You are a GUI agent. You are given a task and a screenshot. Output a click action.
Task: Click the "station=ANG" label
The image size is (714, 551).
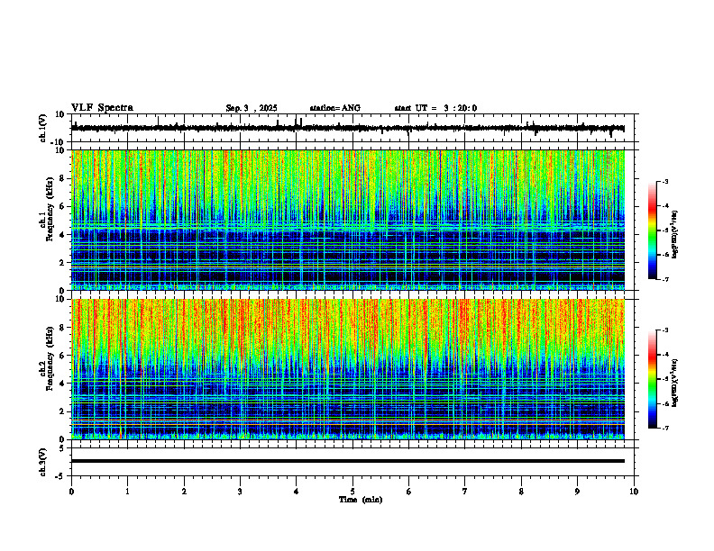[x=334, y=108]
